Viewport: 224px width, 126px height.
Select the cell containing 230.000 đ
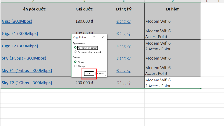(x=84, y=83)
